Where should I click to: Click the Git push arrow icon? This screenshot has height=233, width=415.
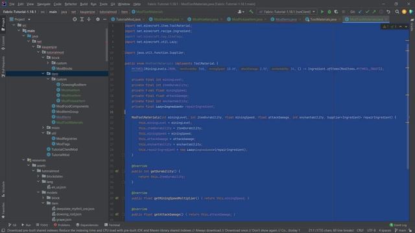click(x=374, y=12)
